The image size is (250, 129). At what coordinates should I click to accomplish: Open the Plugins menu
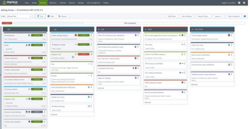click(106, 3)
